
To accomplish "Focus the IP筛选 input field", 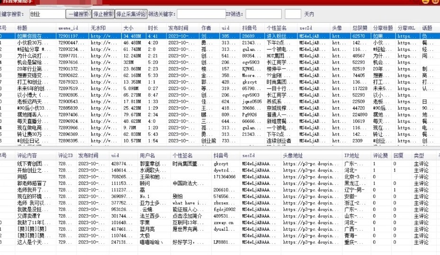I will click(x=263, y=14).
